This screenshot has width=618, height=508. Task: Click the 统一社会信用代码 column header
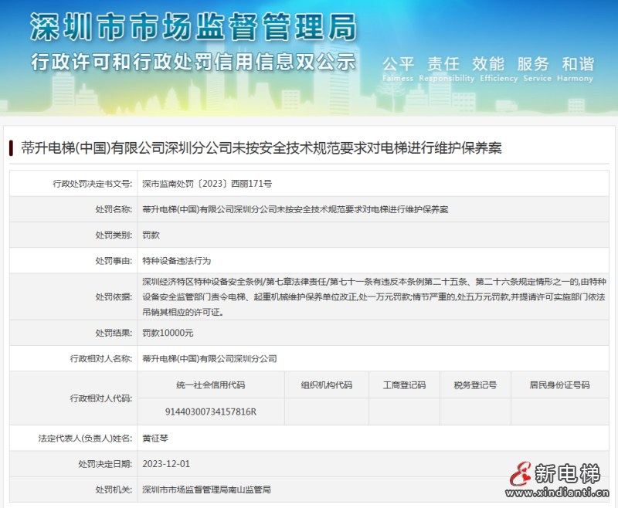(210, 384)
